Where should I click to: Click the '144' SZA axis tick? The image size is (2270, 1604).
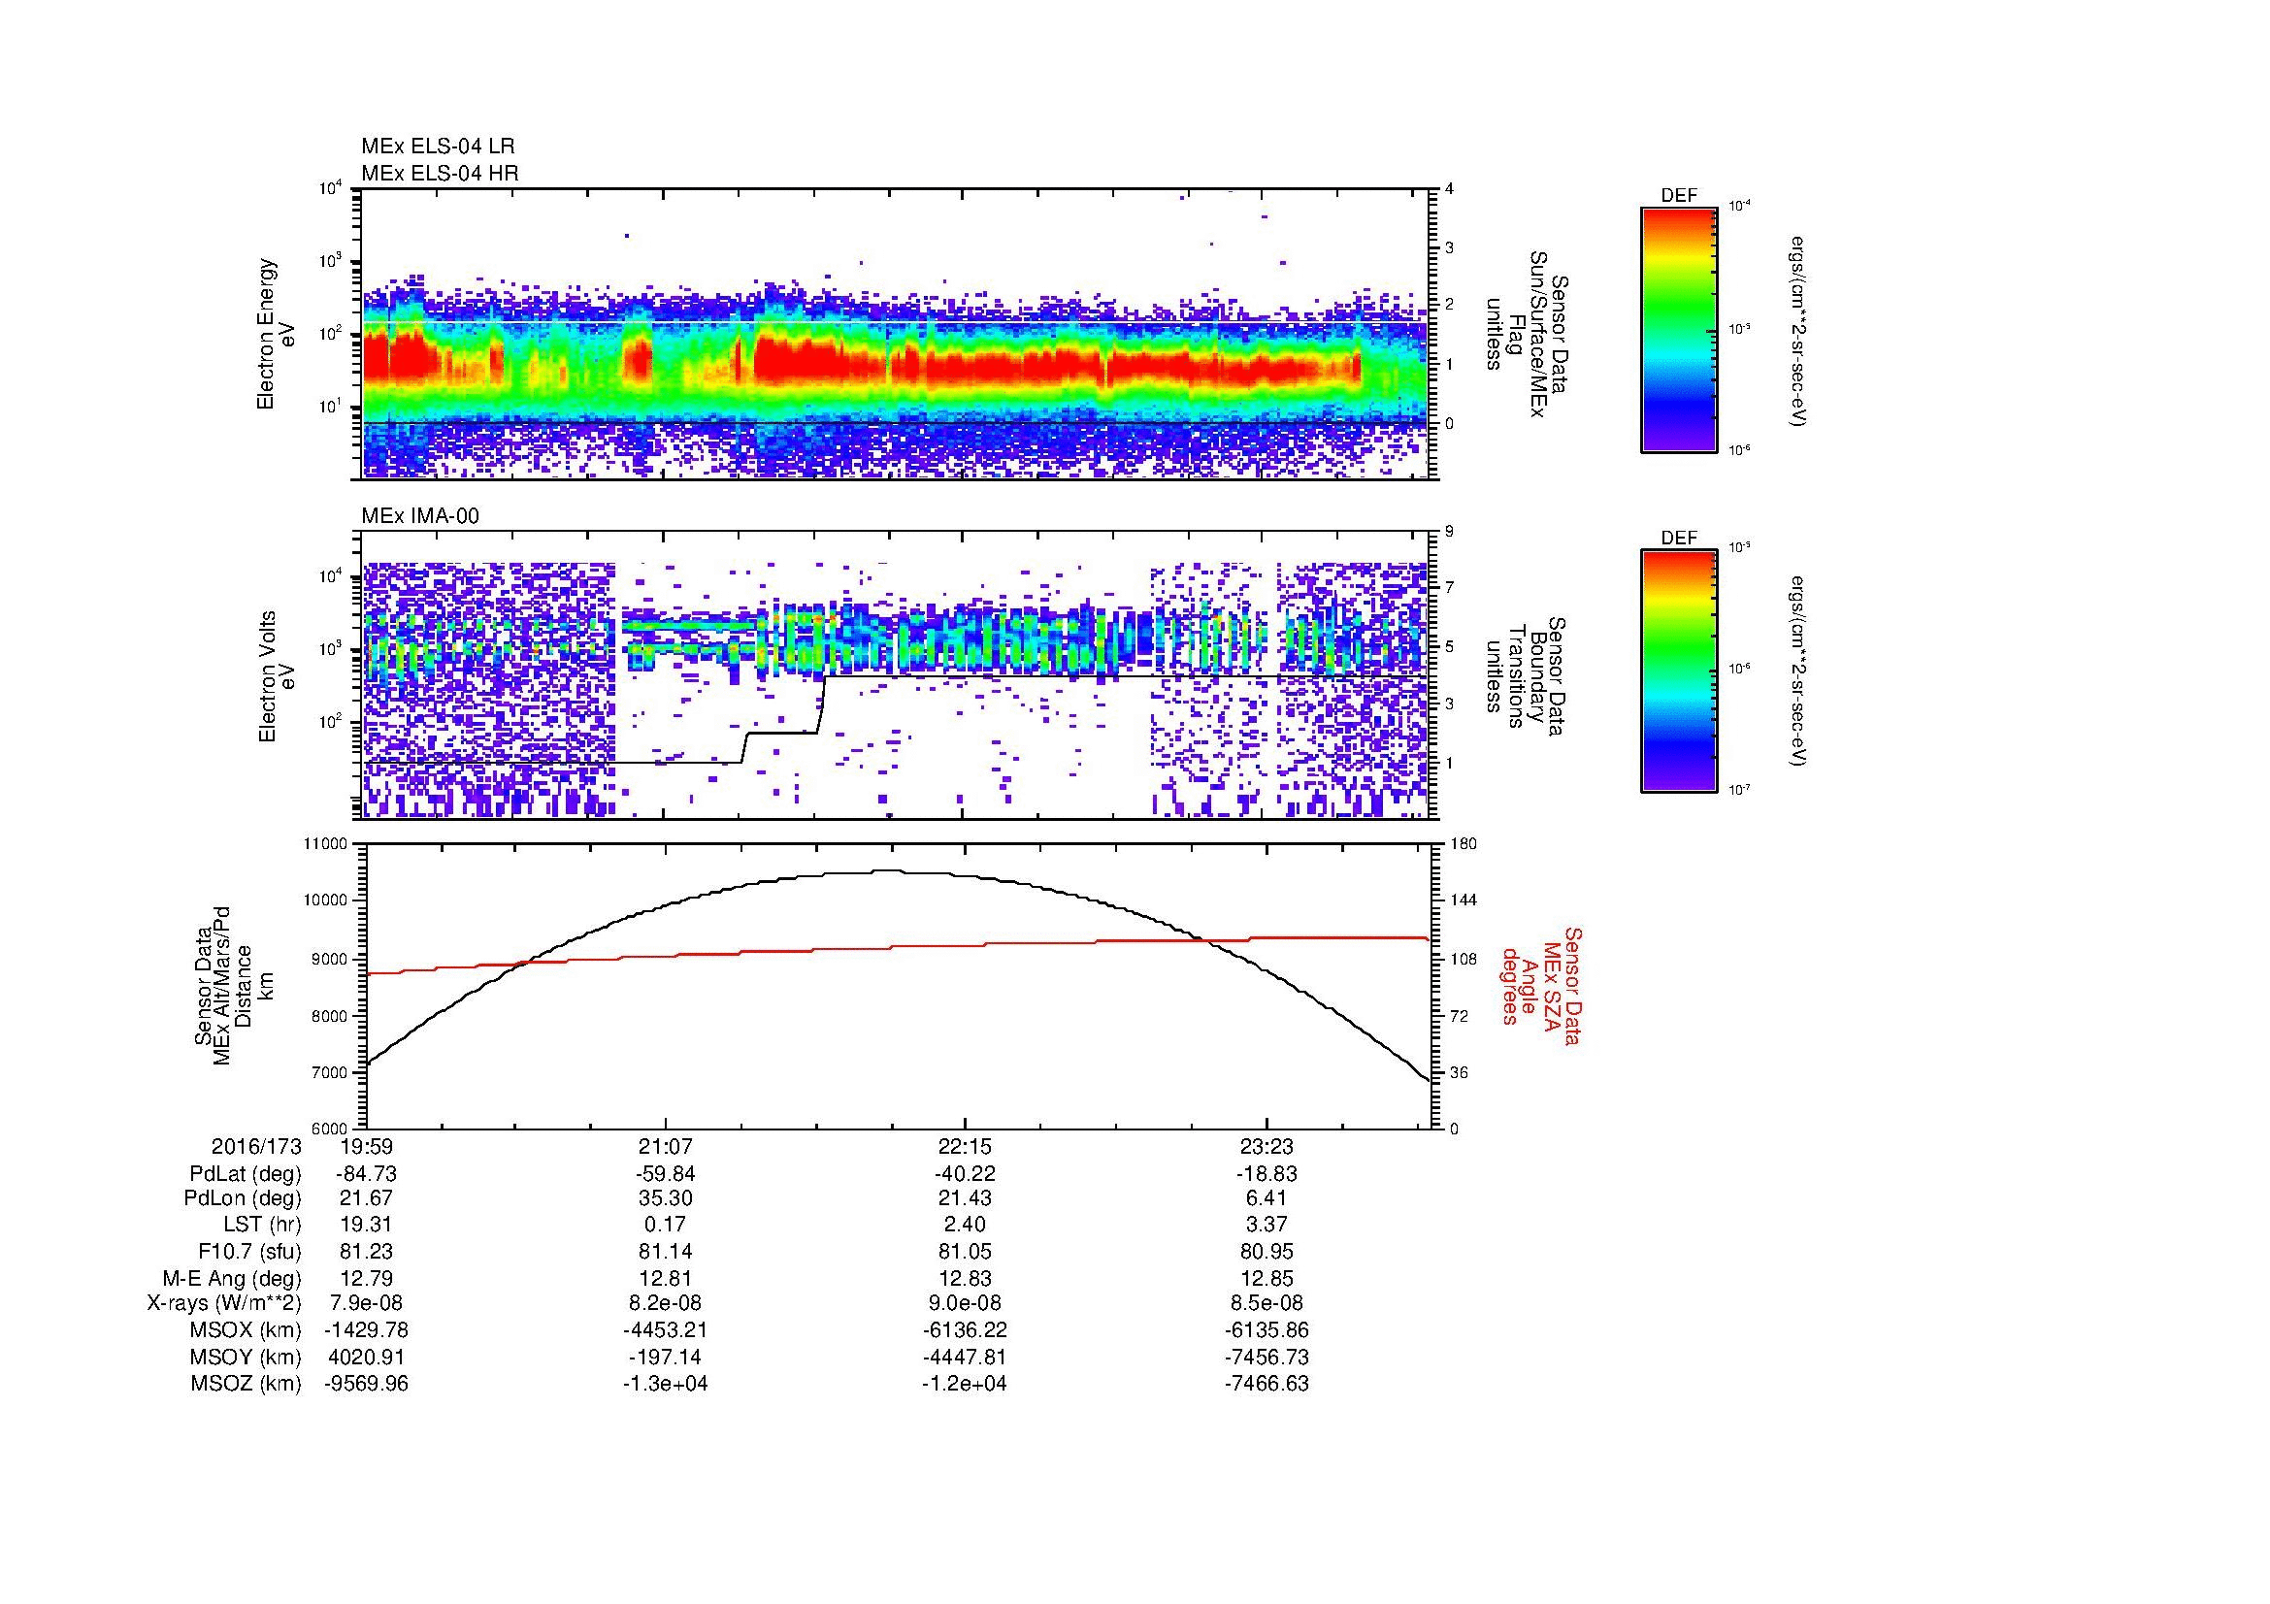coord(1464,901)
